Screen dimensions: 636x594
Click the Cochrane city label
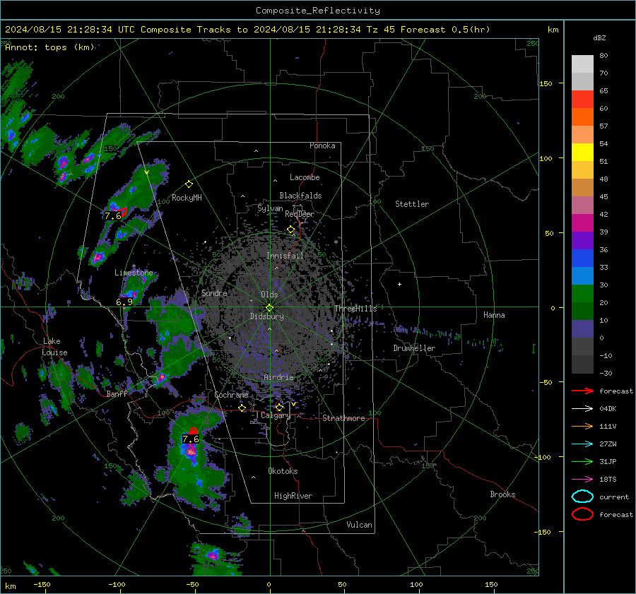pyautogui.click(x=231, y=395)
